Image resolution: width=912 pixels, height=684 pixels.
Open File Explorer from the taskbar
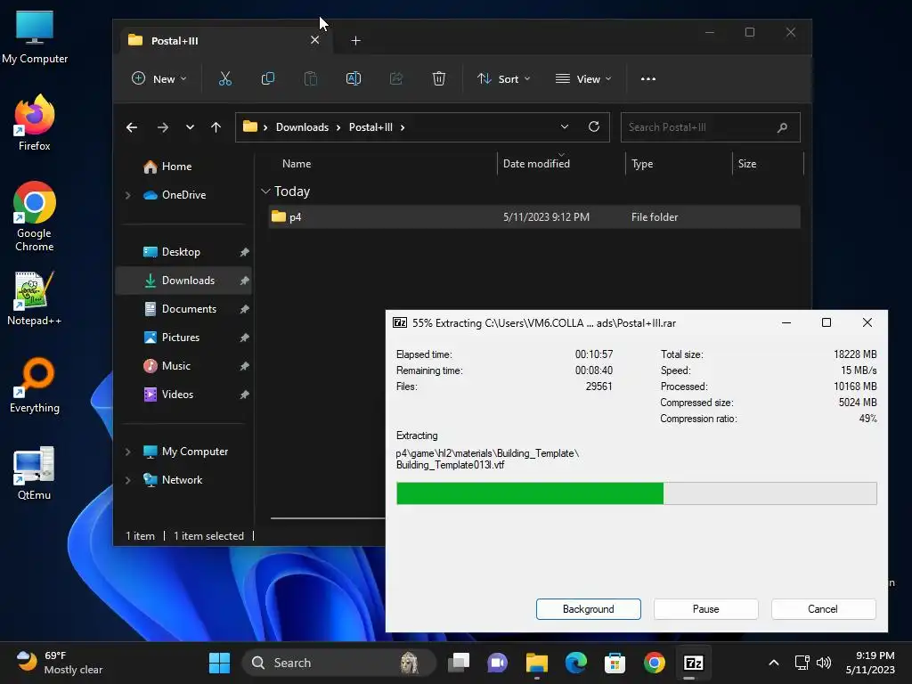point(536,663)
